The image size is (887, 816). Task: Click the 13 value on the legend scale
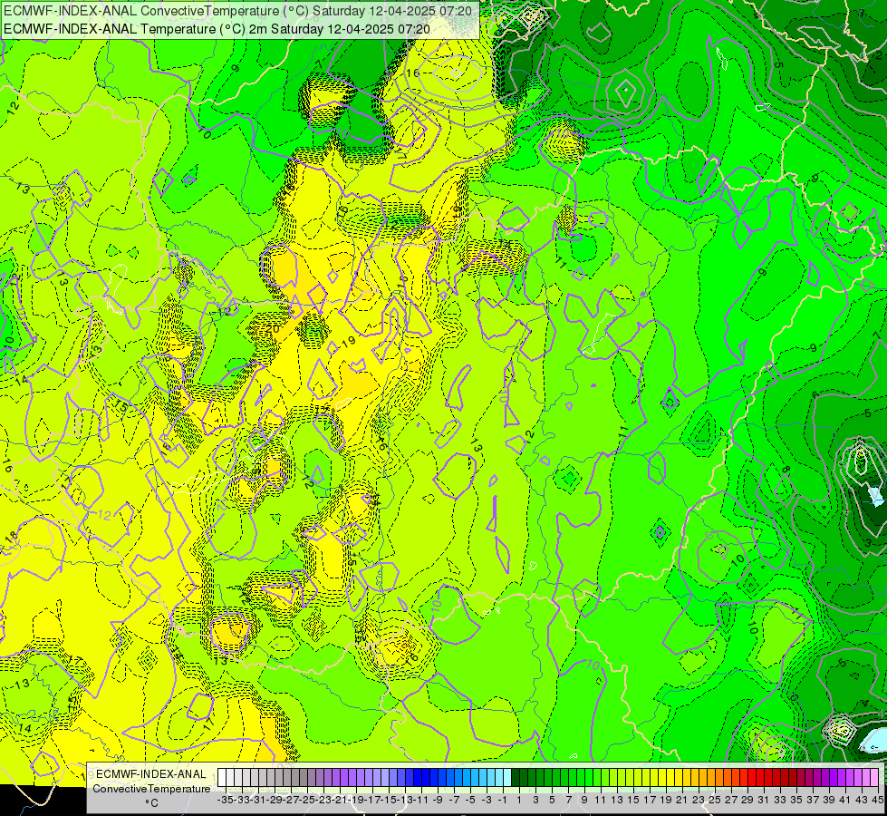tap(617, 800)
